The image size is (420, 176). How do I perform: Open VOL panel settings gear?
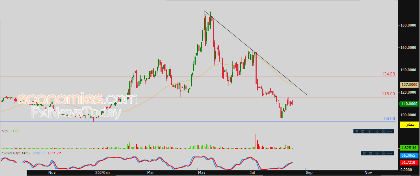[x=383, y=131]
